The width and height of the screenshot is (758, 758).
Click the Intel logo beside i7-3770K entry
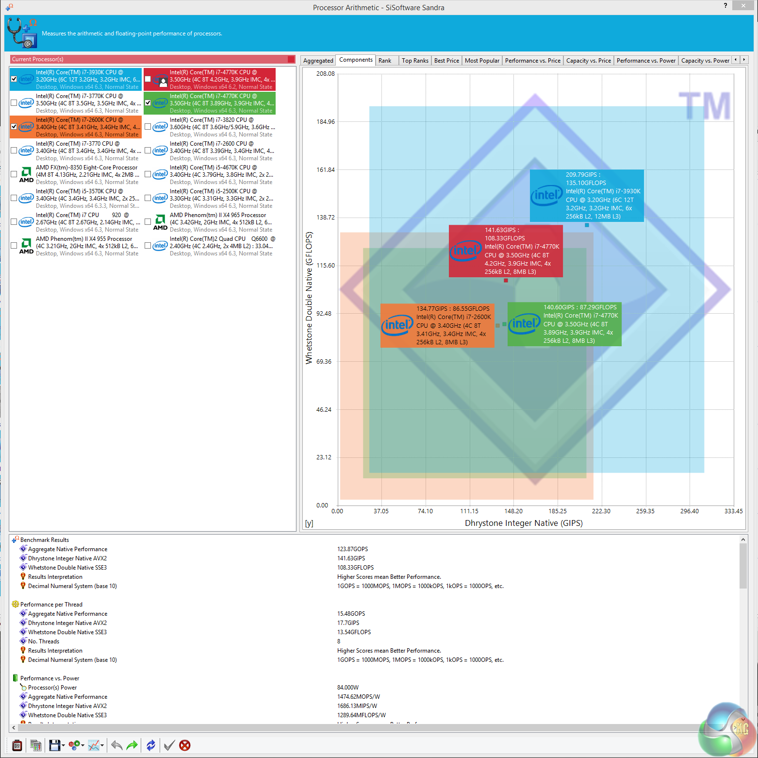26,103
